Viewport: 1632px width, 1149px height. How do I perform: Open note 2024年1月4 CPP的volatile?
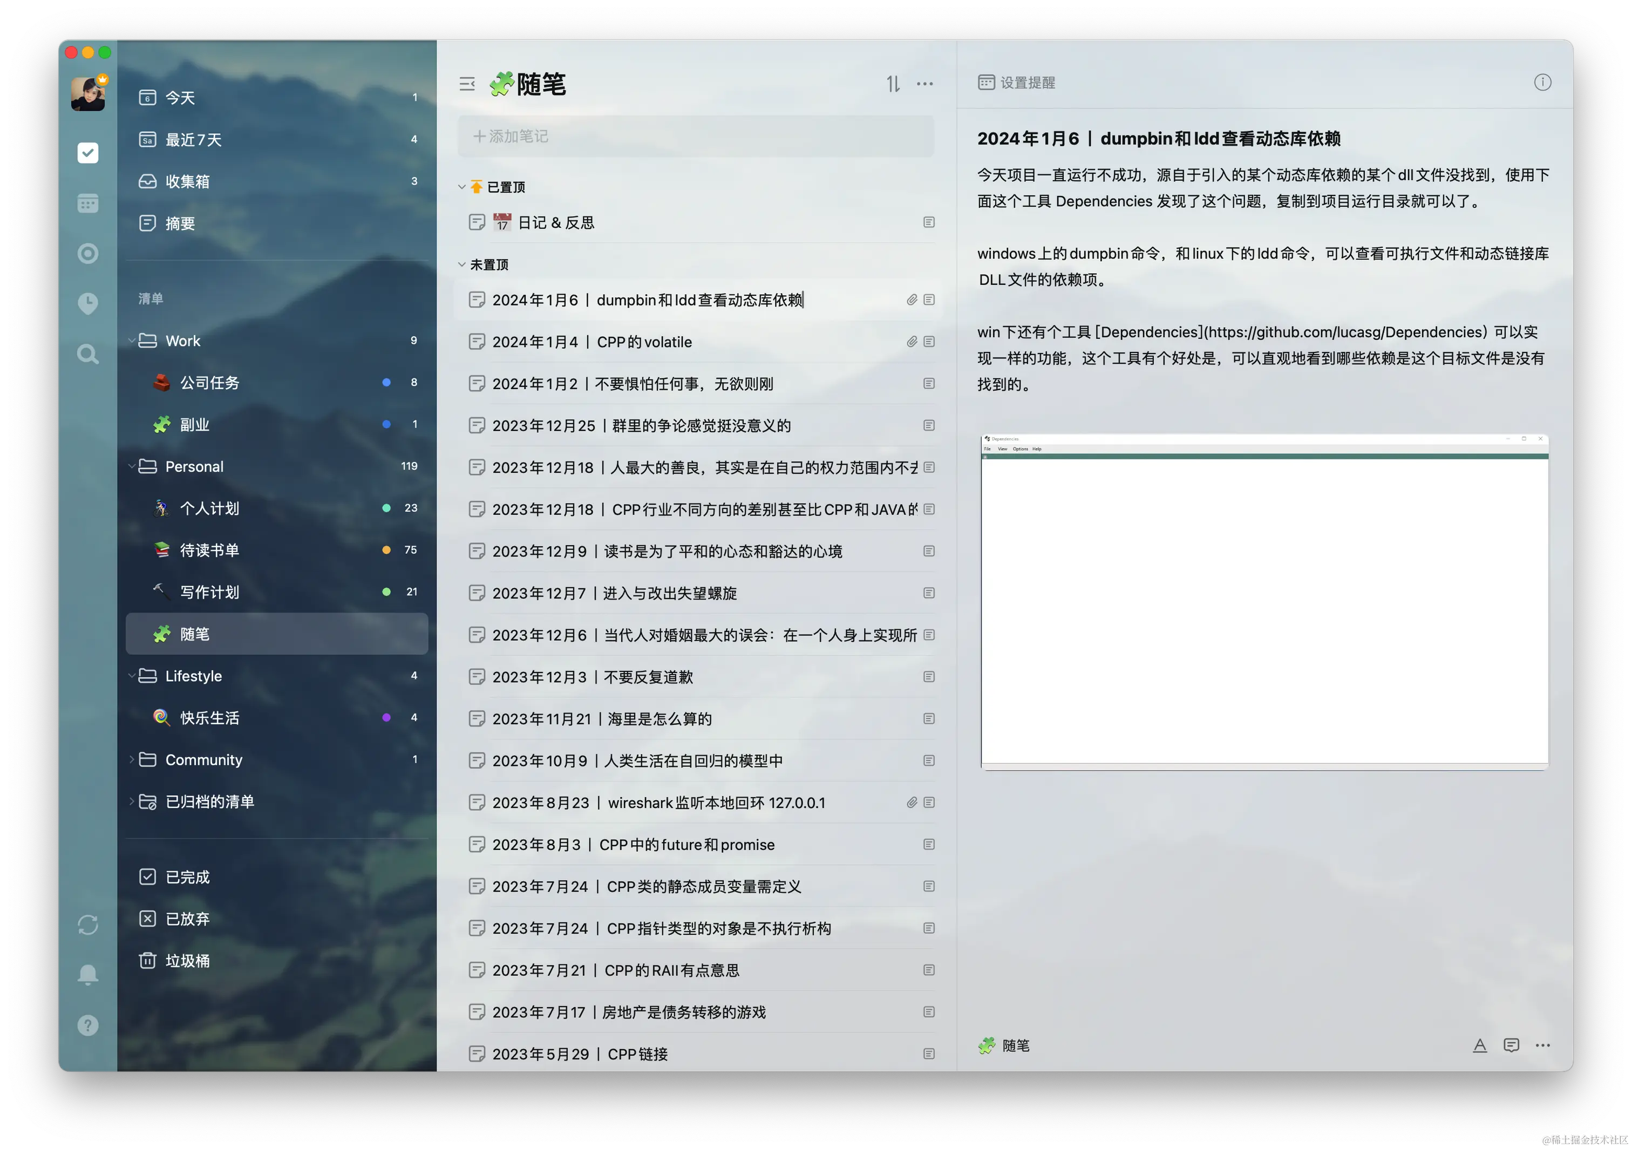click(591, 342)
